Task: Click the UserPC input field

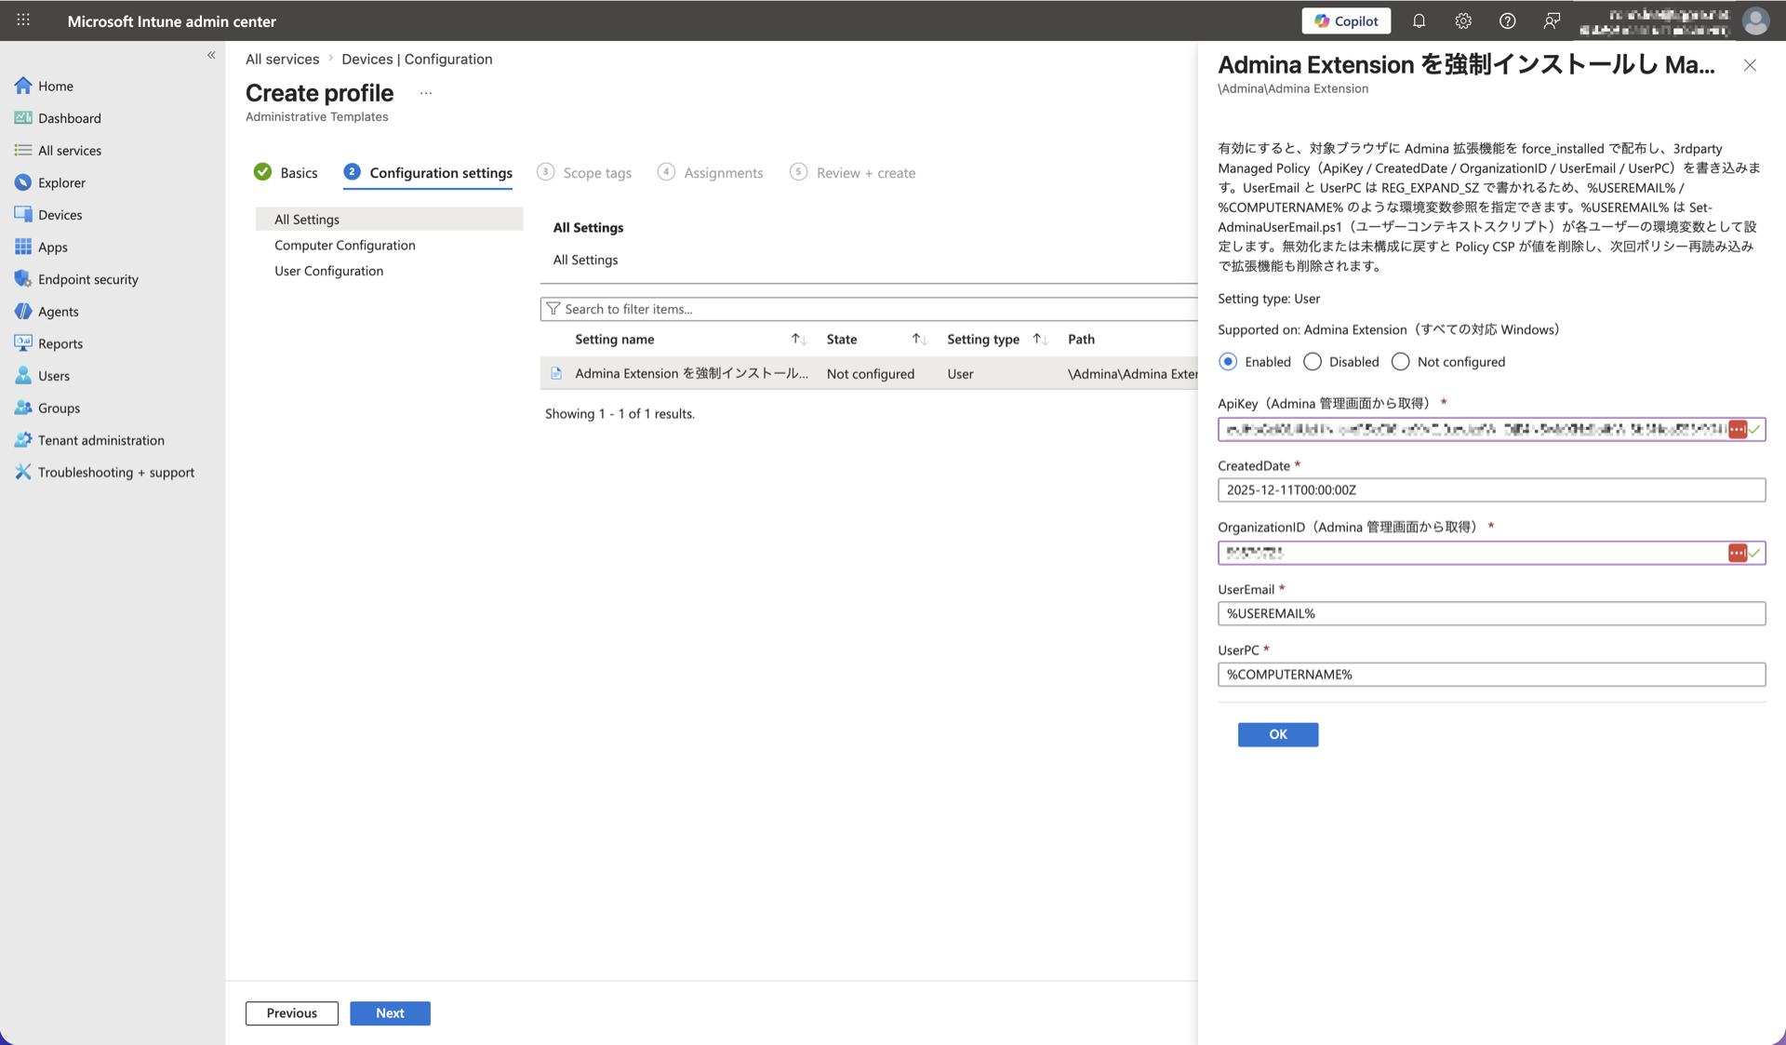Action: tap(1491, 675)
